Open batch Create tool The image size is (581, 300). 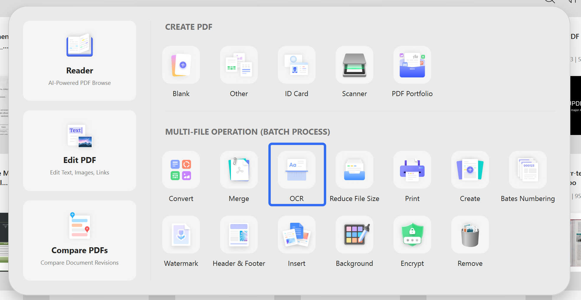470,170
